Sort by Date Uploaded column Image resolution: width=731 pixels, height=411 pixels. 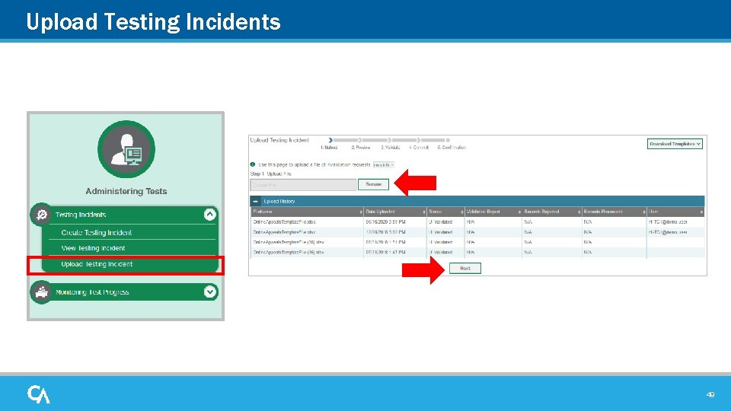(x=395, y=212)
